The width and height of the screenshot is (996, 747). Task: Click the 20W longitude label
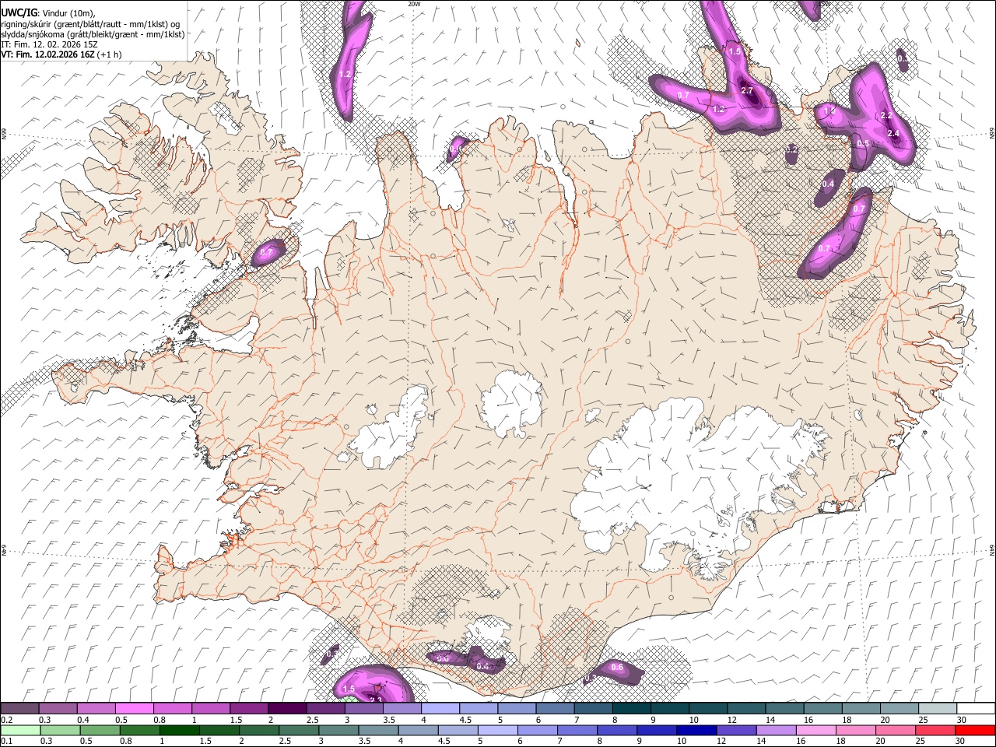[414, 4]
